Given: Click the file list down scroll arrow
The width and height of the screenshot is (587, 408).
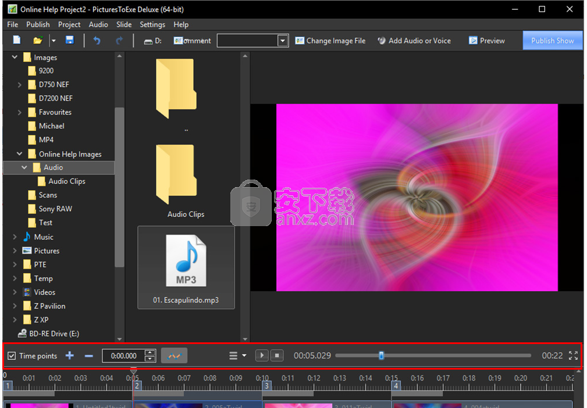Looking at the screenshot, I should 245,339.
